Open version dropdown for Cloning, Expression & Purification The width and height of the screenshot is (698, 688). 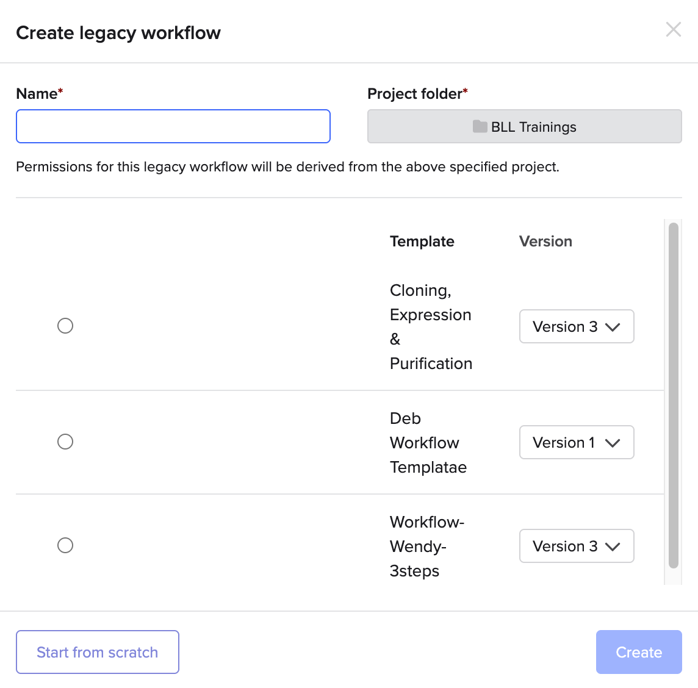click(x=575, y=326)
